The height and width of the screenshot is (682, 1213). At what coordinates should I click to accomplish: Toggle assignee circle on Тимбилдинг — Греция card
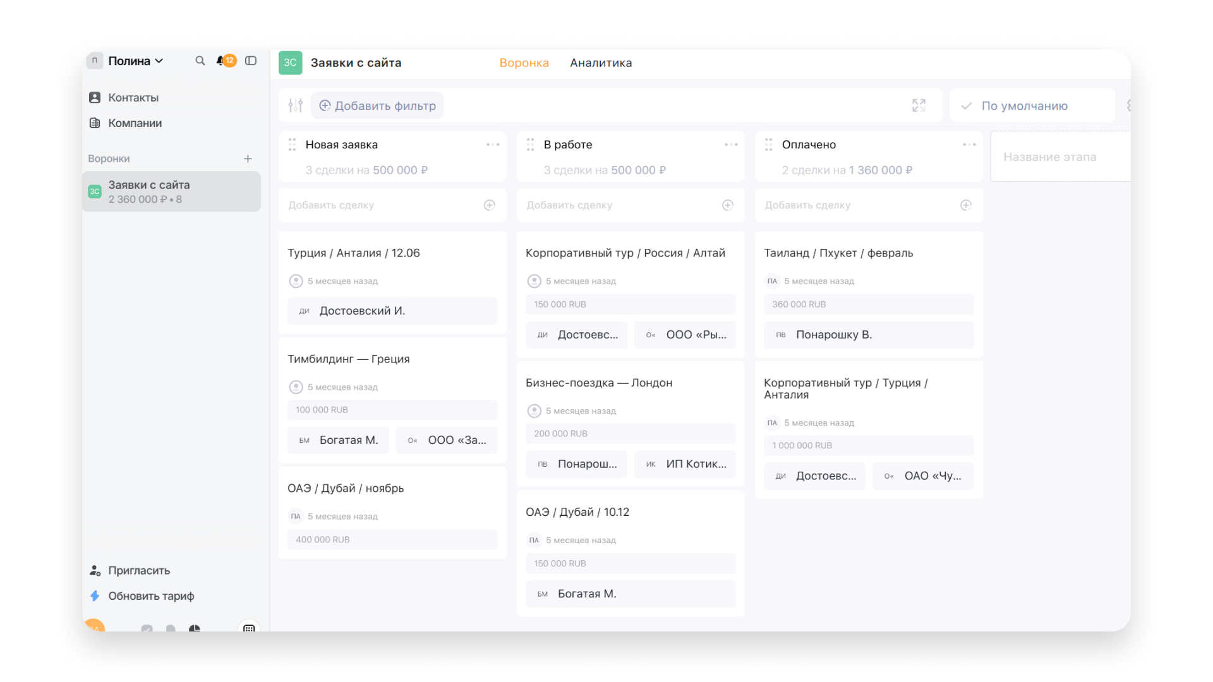pyautogui.click(x=296, y=387)
